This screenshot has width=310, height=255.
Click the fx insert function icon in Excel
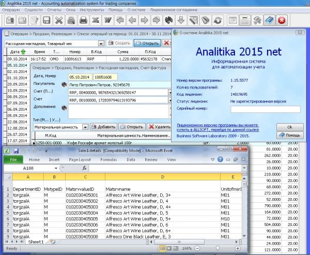click(84, 168)
